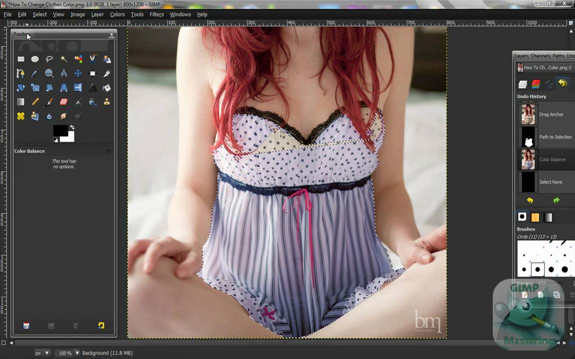Screen dimensions: 575x359
Task: Select the Zoom magnifier tool
Action: 49,73
